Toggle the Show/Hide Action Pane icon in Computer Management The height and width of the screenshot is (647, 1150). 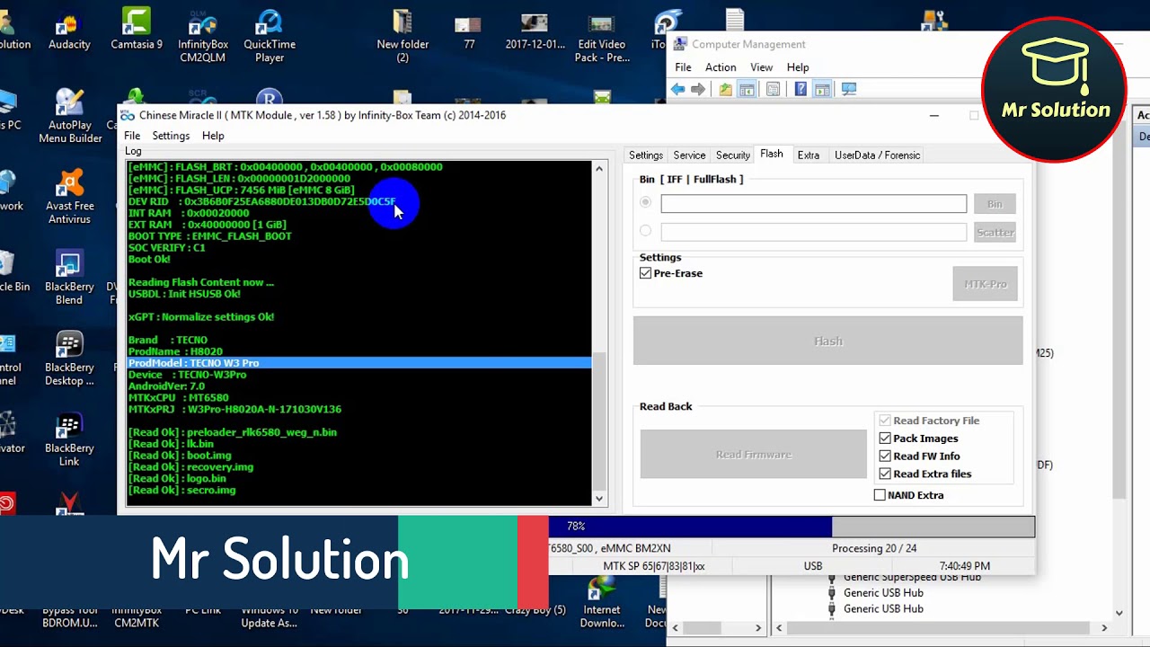pyautogui.click(x=822, y=89)
